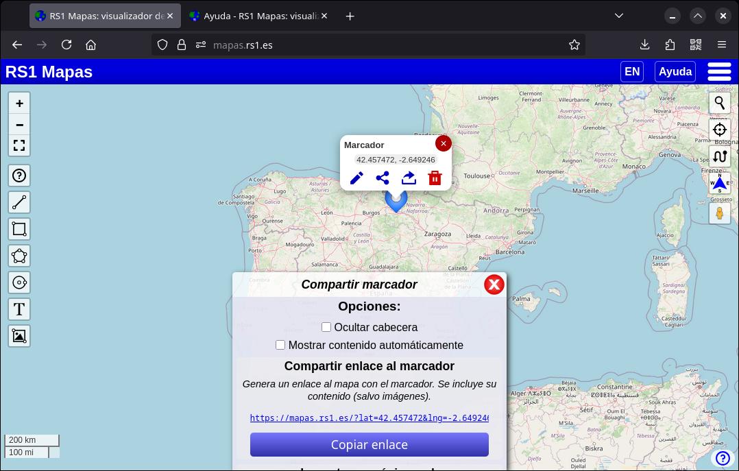Open the route planning tool
Screen dimensions: 739x471
(x=720, y=156)
